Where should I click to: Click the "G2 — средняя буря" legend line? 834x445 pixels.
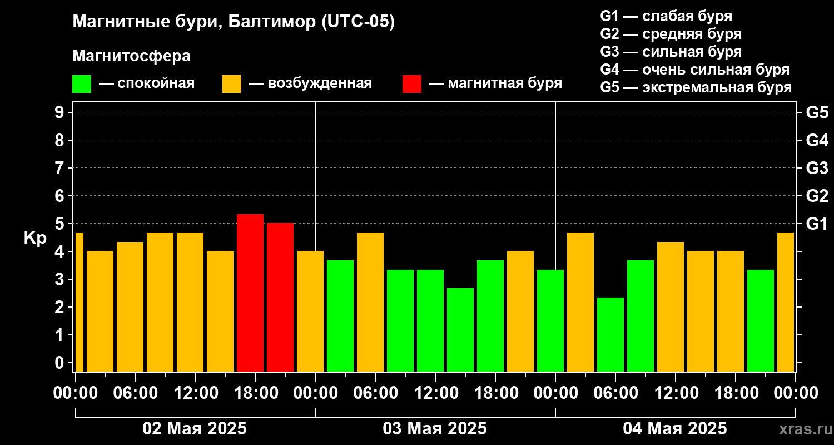(671, 33)
